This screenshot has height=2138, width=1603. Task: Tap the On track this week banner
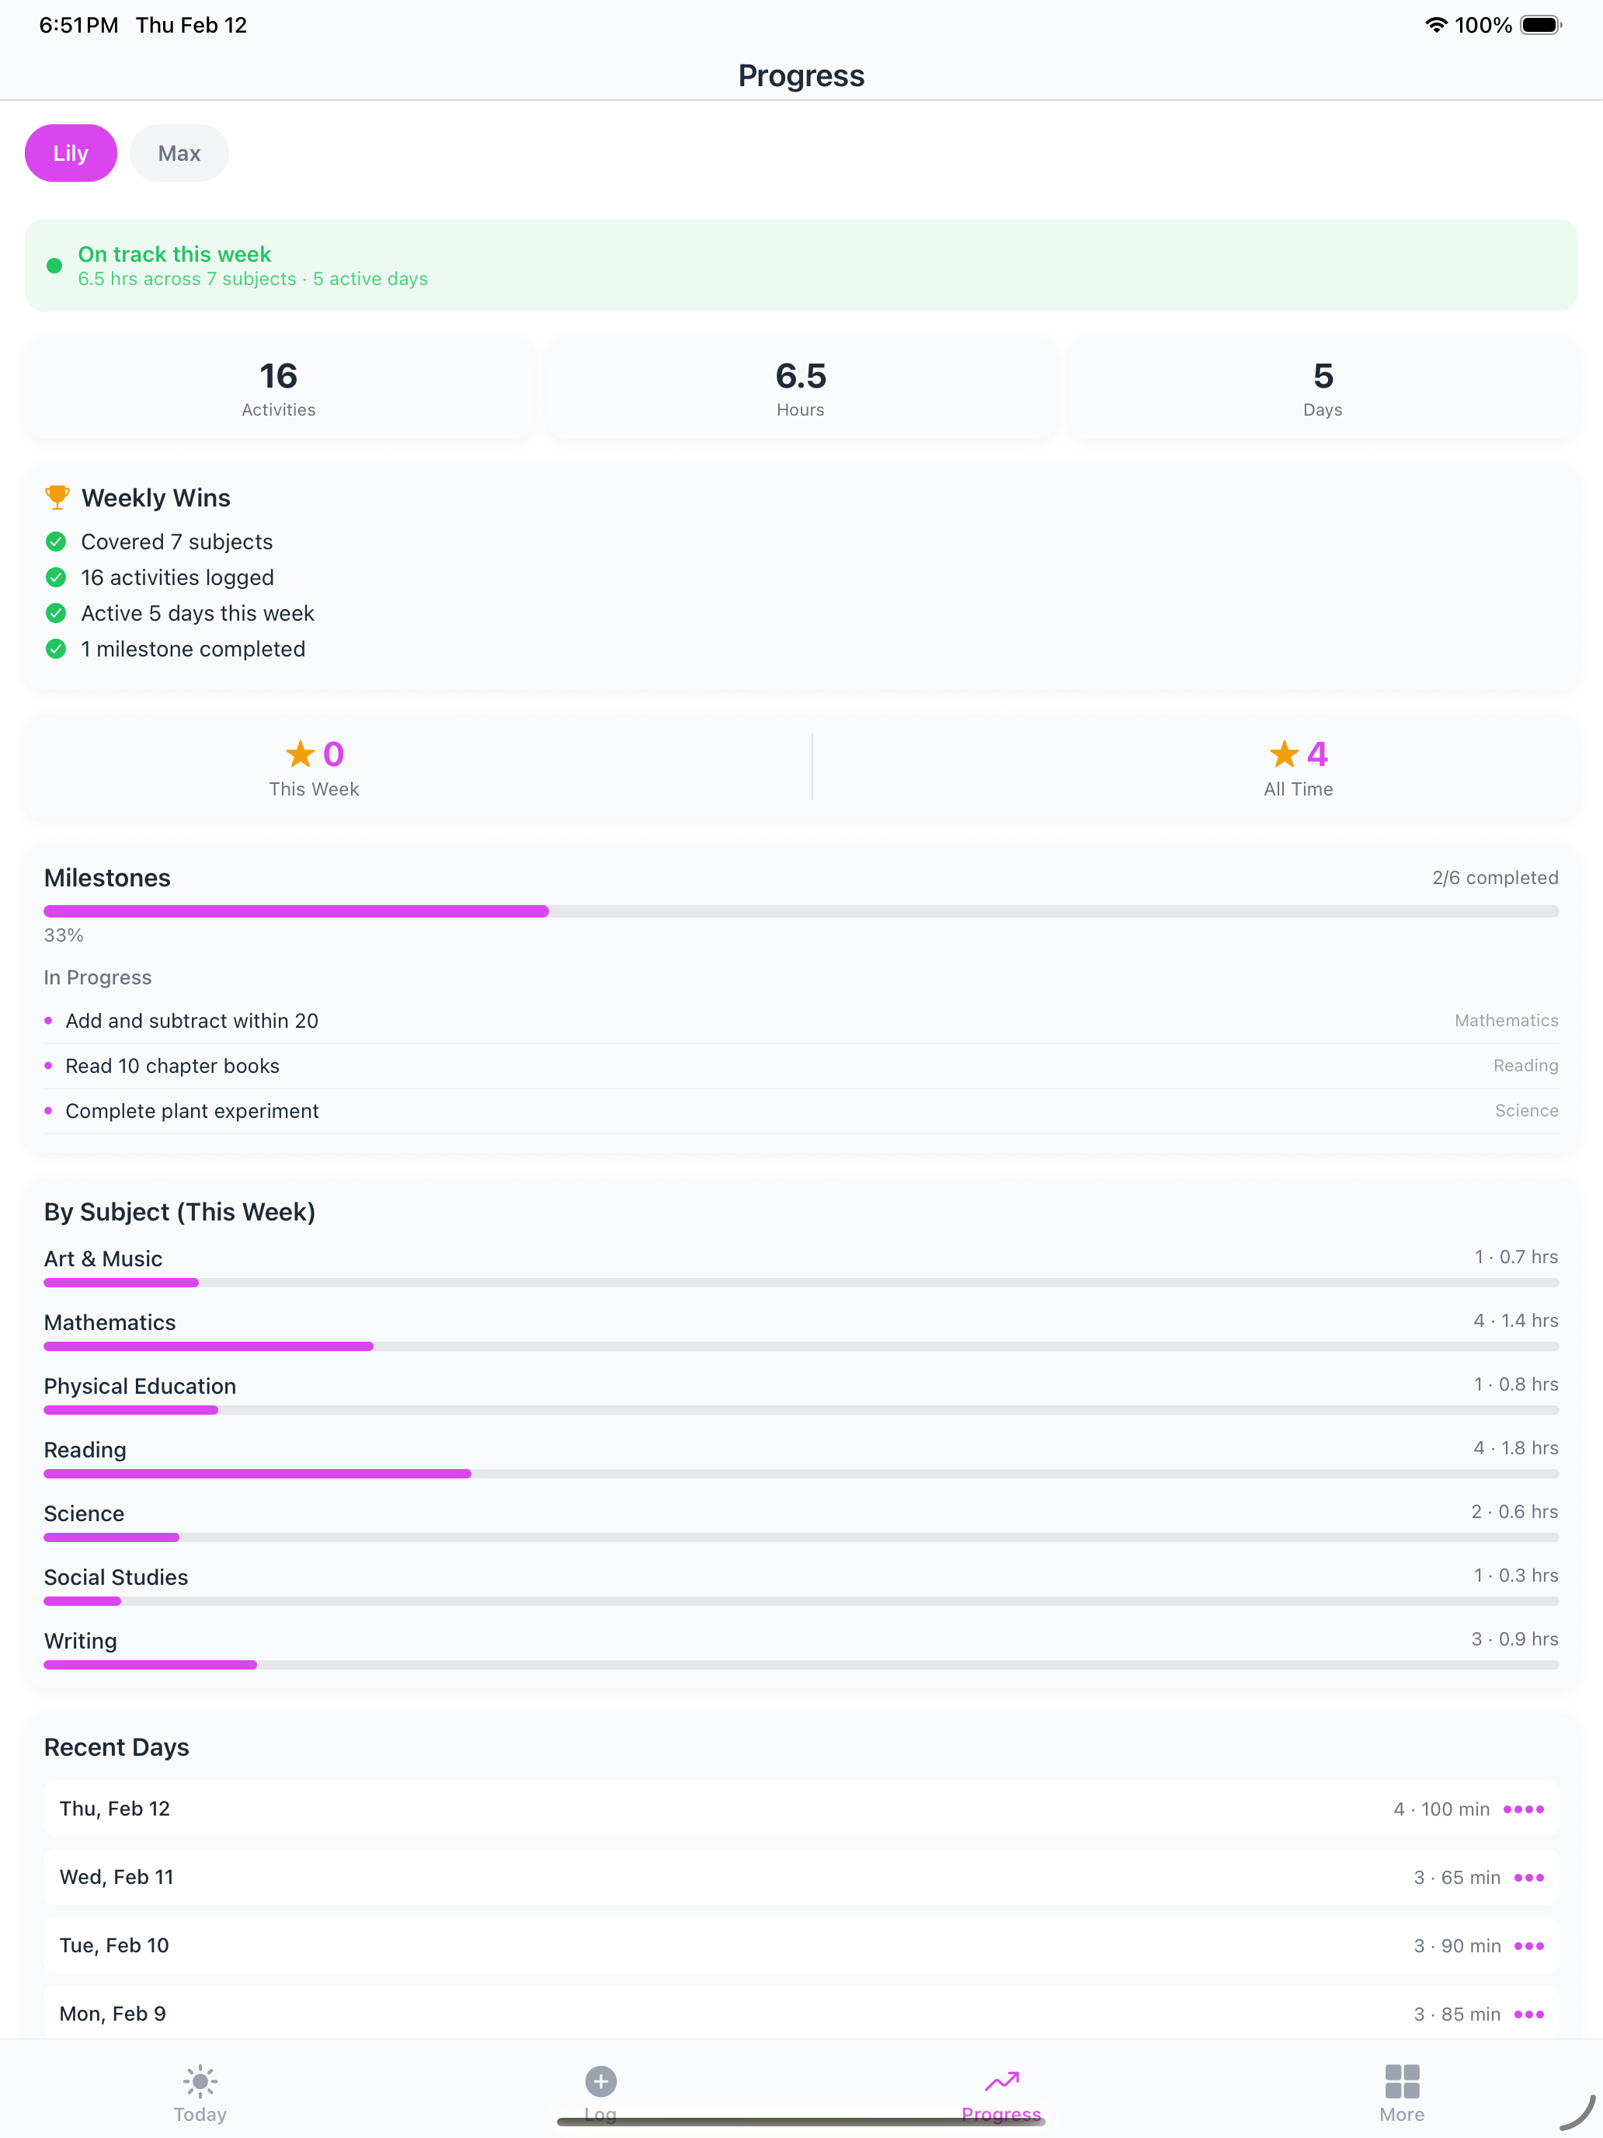pyautogui.click(x=801, y=265)
